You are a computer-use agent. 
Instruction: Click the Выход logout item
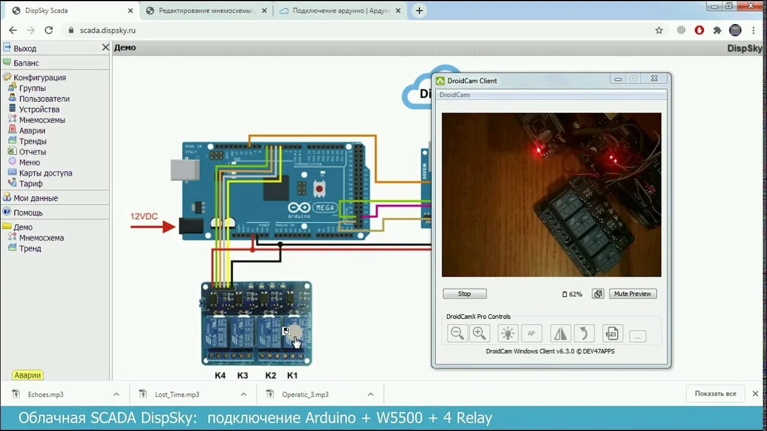click(x=25, y=48)
